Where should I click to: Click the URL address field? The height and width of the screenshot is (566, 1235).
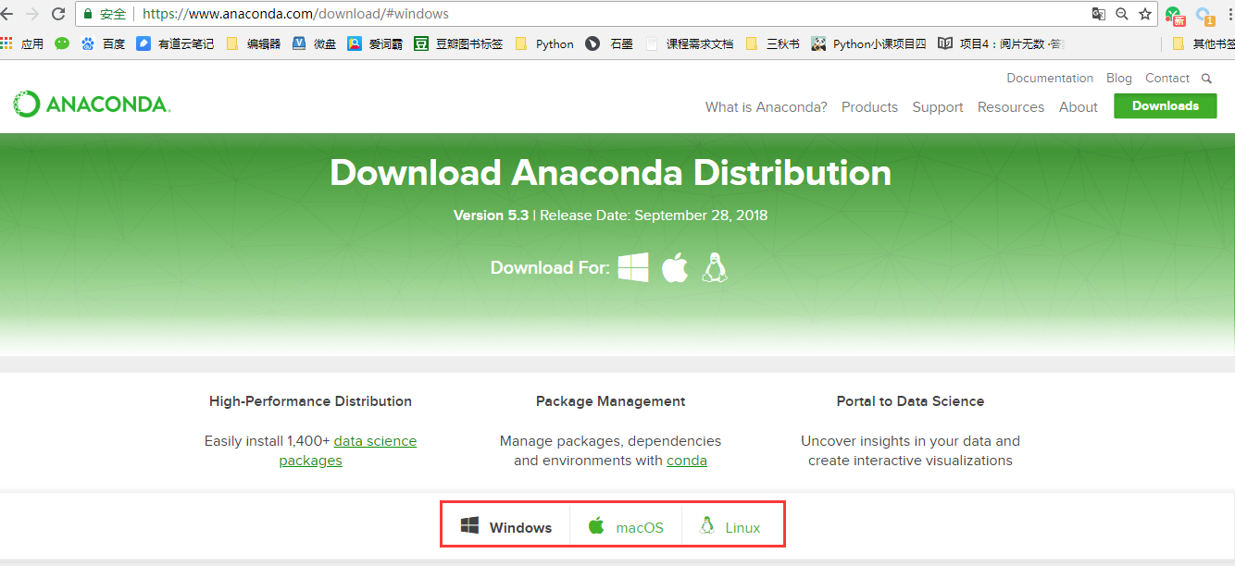tap(611, 14)
